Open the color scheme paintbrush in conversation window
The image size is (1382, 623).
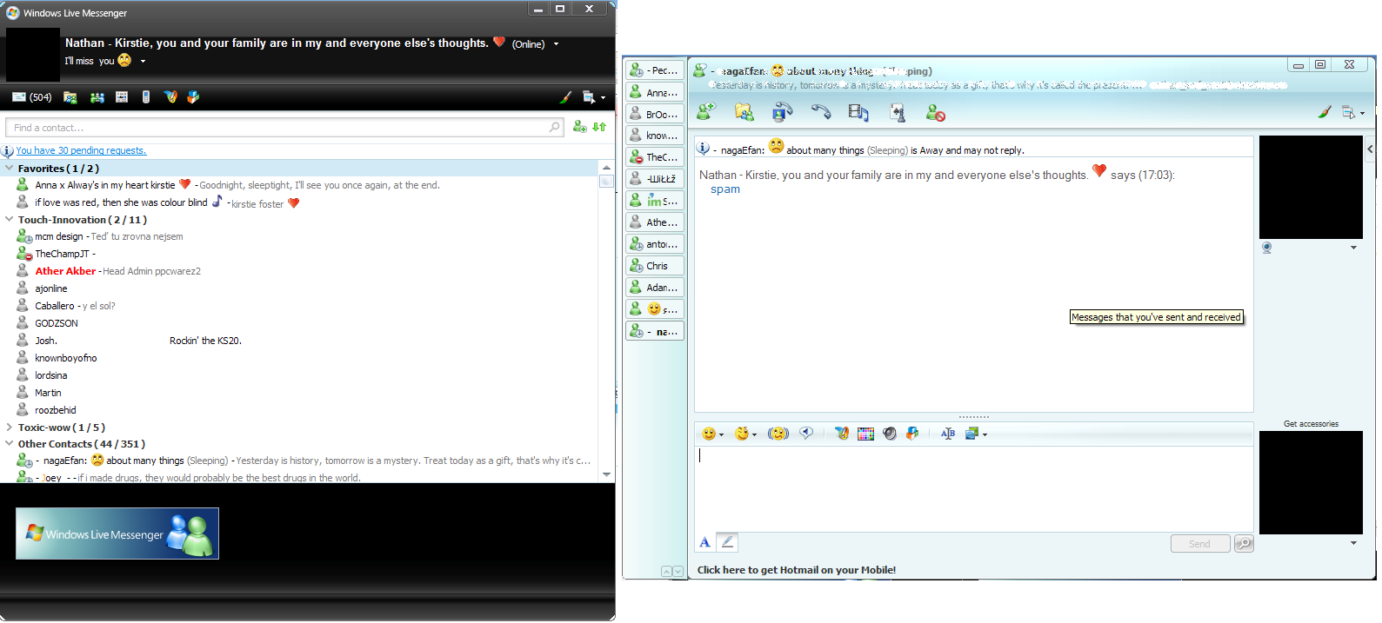[x=1325, y=111]
